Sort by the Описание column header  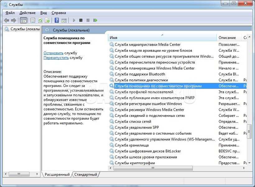click(229, 38)
